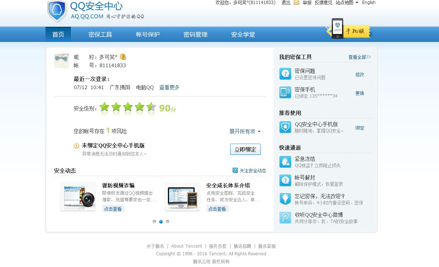Open the mail envelope icon in header
Screen dimensions: 439x267
point(296,3)
